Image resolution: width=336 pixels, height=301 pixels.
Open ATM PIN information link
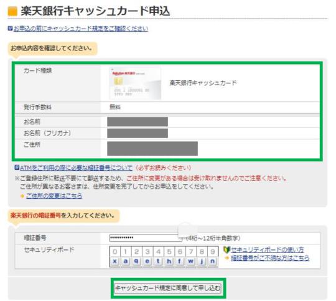click(x=76, y=168)
